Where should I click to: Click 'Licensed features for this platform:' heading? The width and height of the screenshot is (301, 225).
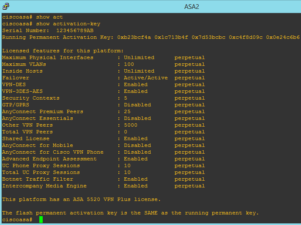(63, 51)
